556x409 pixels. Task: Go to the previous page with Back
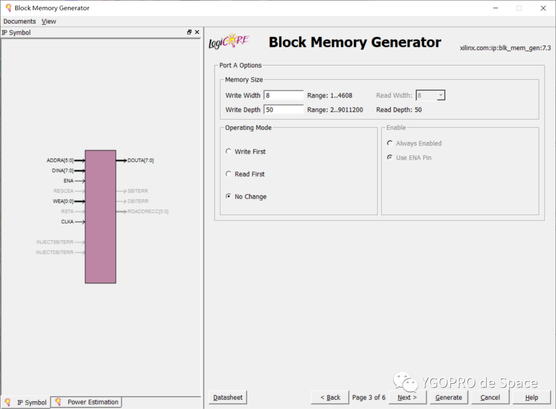tap(330, 397)
